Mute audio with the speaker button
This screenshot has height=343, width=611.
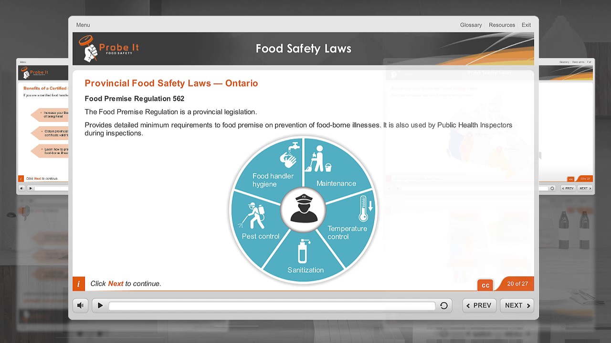pos(81,305)
